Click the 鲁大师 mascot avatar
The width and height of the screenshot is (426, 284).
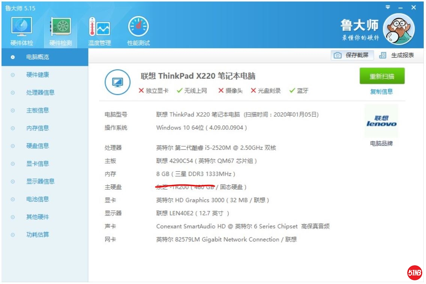click(x=399, y=29)
